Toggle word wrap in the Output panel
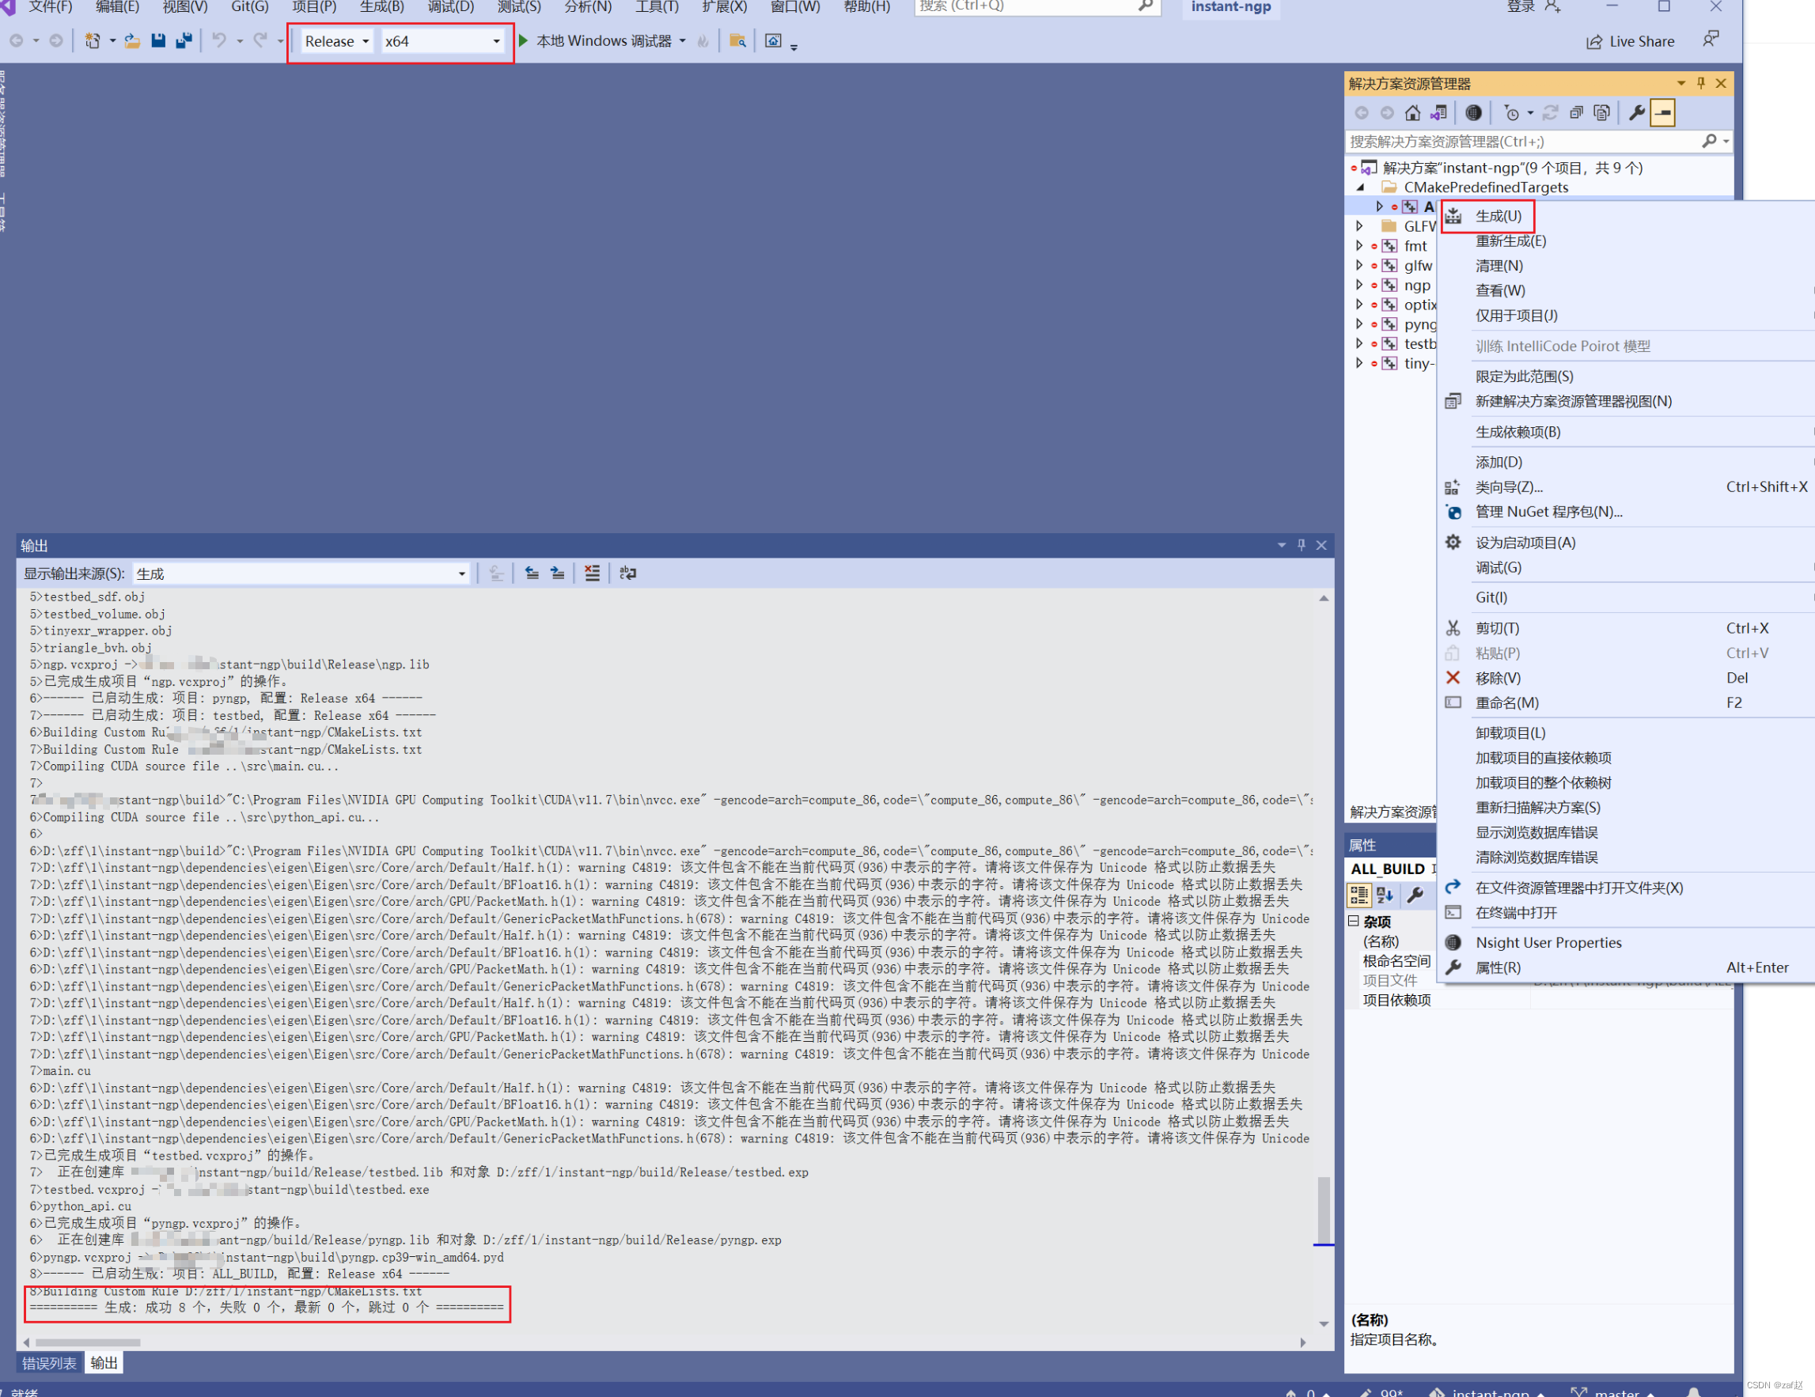The width and height of the screenshot is (1815, 1397). click(x=628, y=574)
